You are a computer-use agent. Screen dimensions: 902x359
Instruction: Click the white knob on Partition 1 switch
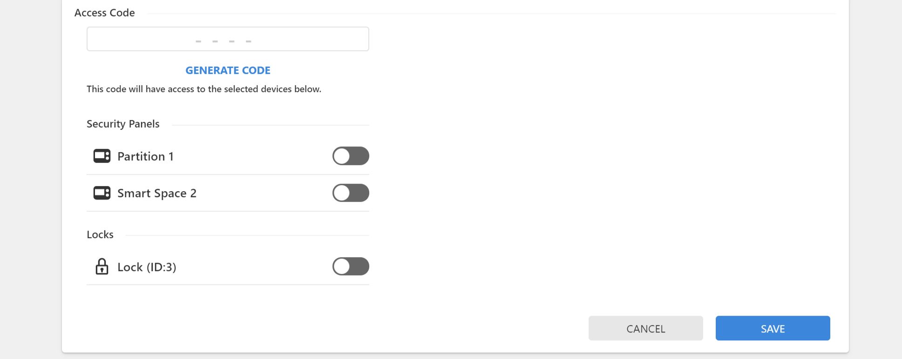tap(342, 156)
